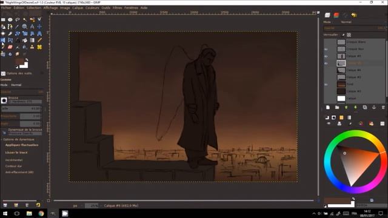Select the Scissors Select tool
The width and height of the screenshot is (388, 218).
(x=39, y=19)
